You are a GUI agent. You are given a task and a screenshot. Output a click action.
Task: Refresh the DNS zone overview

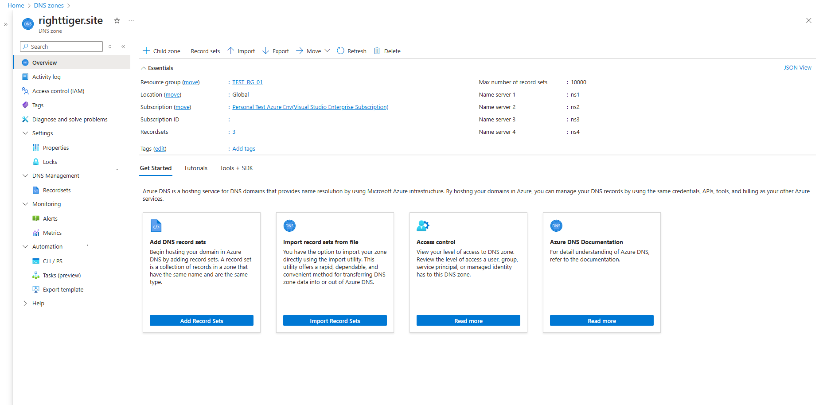351,51
